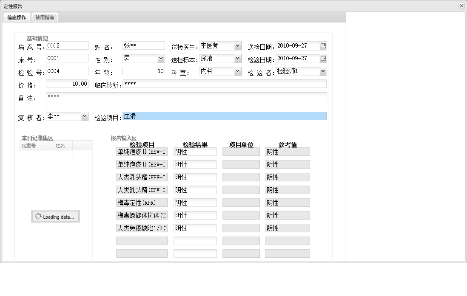The image size is (467, 296).
Task: Open the calendar picker for 送检日期
Action: (x=323, y=45)
